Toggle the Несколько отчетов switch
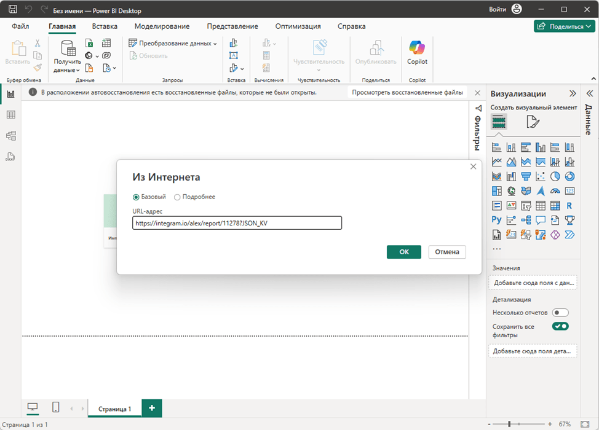Viewport: 599px width, 430px height. [x=560, y=313]
